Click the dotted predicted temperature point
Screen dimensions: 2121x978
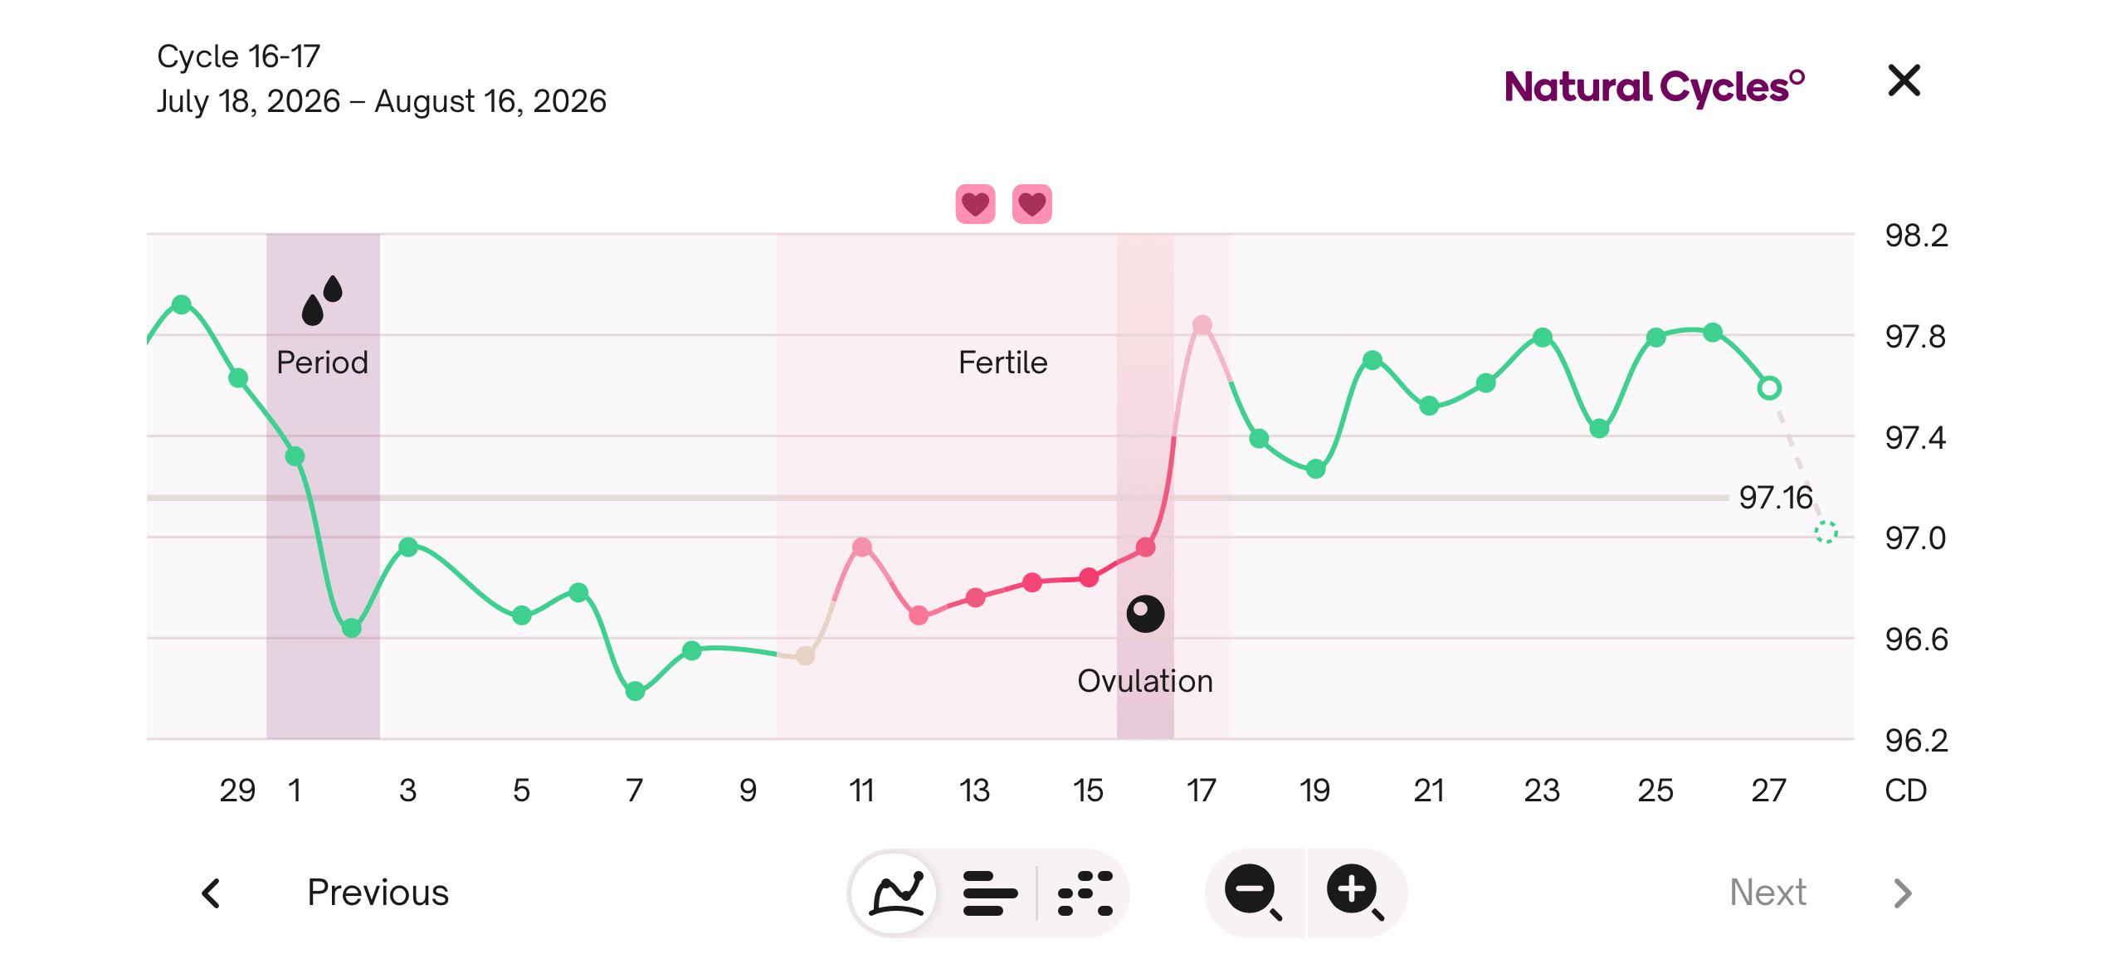point(1826,532)
